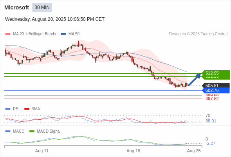231x157 pixels.
Task: Click the 38.01 RSI value label
Action: (x=211, y=121)
